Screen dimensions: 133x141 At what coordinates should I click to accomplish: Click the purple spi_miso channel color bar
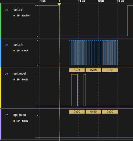pyautogui.click(x=1, y=124)
